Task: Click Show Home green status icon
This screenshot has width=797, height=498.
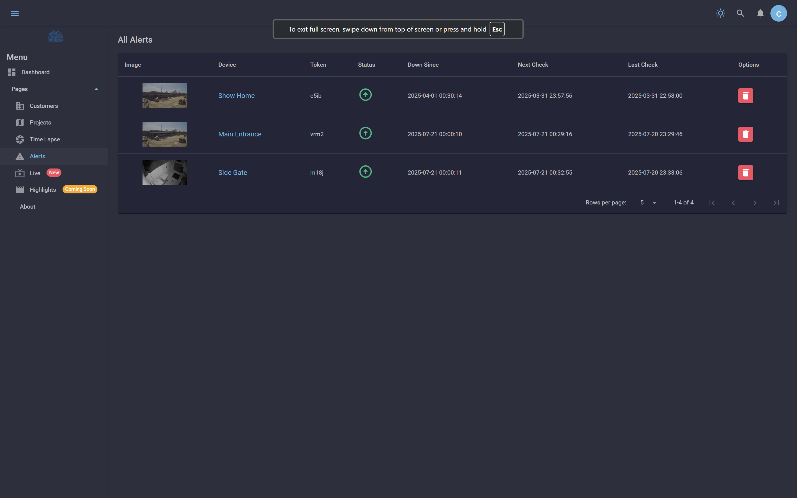Action: point(365,95)
